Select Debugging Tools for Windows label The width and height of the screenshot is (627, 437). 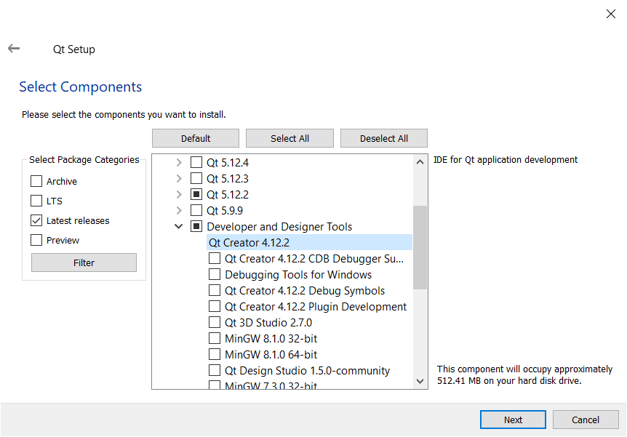pyautogui.click(x=298, y=275)
